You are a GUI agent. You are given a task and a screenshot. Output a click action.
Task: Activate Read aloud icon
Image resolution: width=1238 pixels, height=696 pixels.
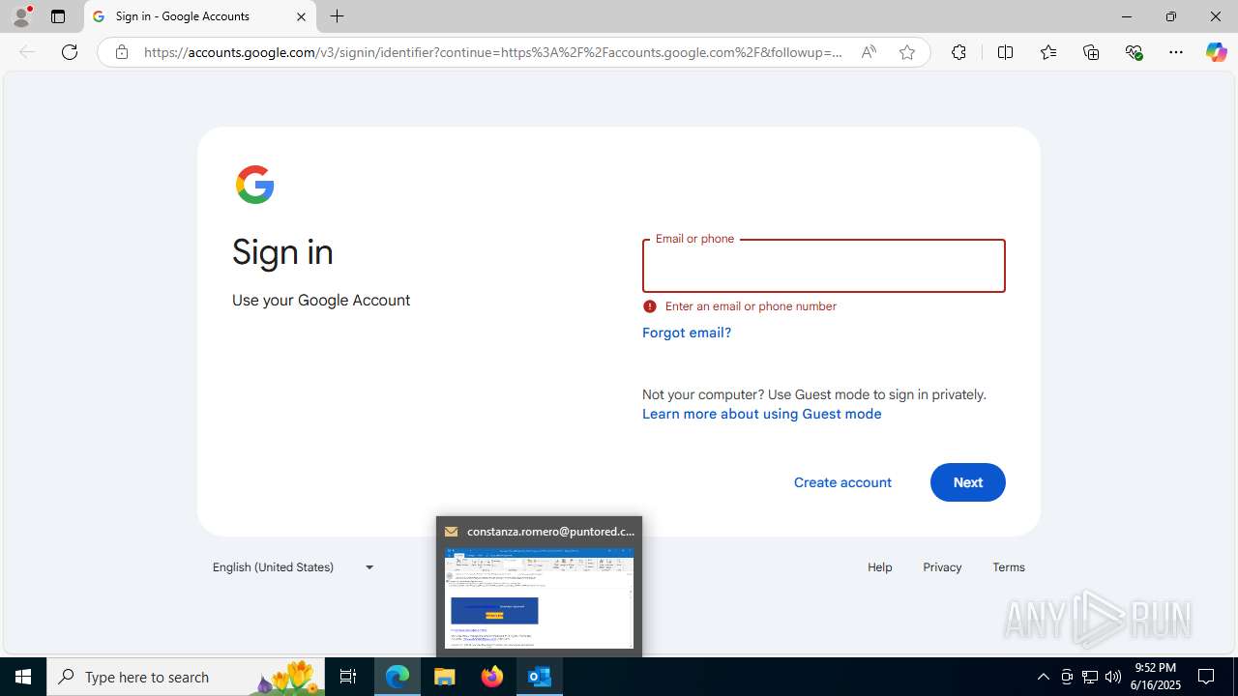click(869, 52)
